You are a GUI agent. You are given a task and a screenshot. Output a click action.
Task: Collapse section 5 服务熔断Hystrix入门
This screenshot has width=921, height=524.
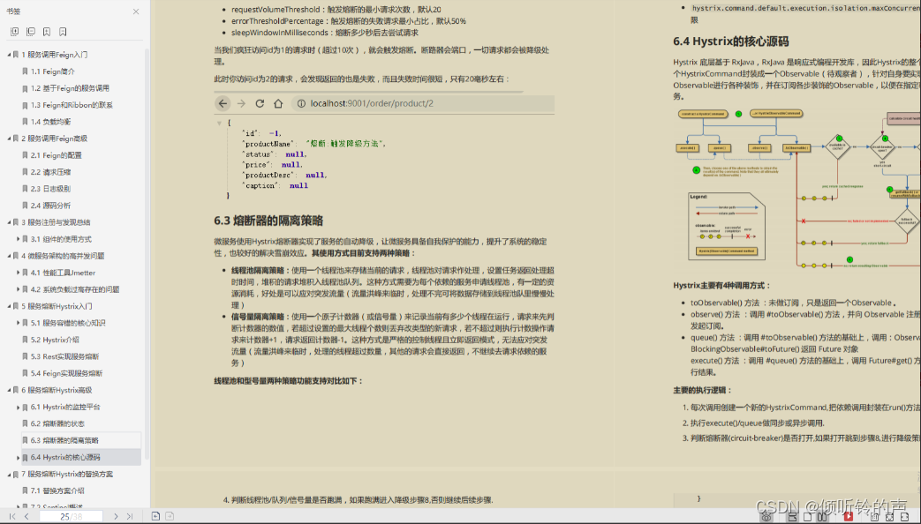coord(9,306)
